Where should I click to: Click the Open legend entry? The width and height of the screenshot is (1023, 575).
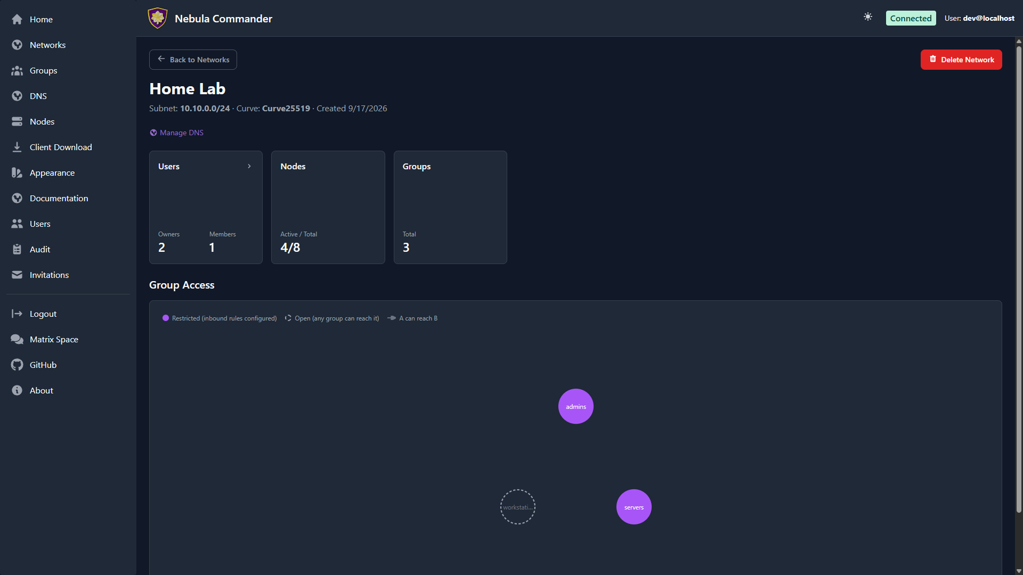[x=332, y=318]
